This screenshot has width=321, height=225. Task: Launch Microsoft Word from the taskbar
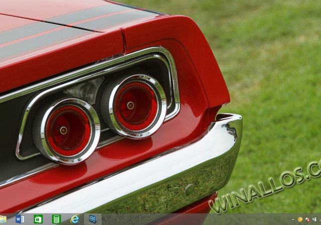coord(20,219)
